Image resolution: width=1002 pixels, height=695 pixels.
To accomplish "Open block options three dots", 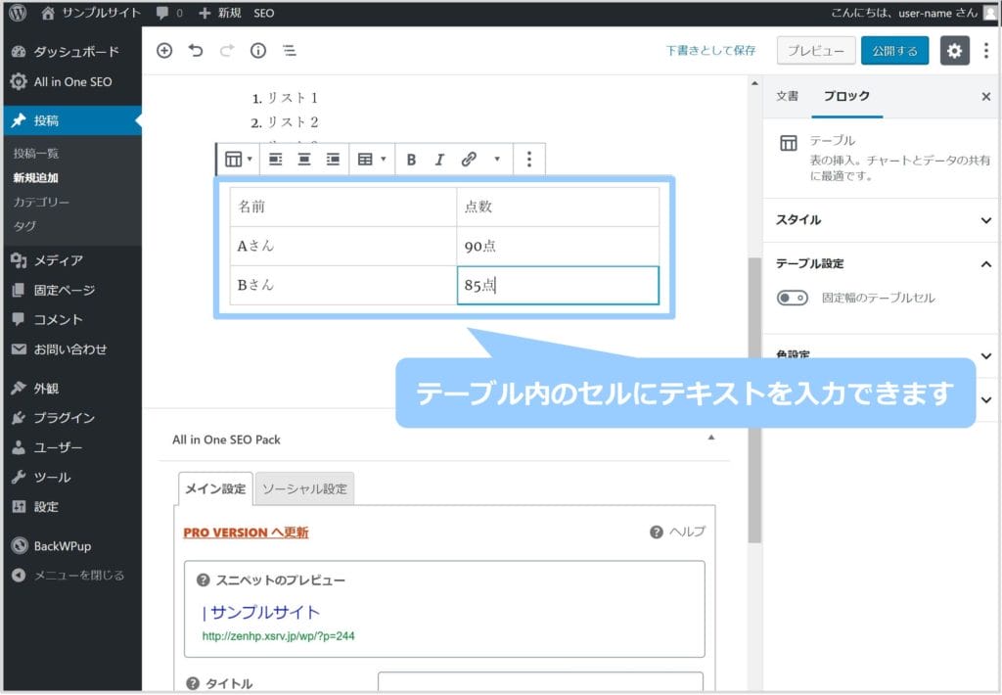I will [529, 160].
